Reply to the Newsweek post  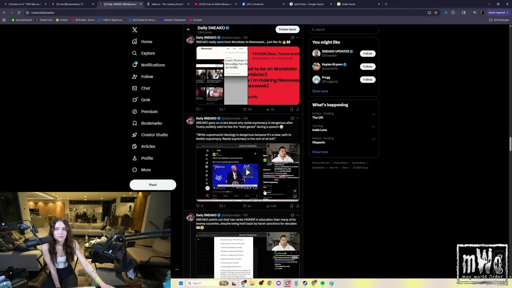[198, 109]
